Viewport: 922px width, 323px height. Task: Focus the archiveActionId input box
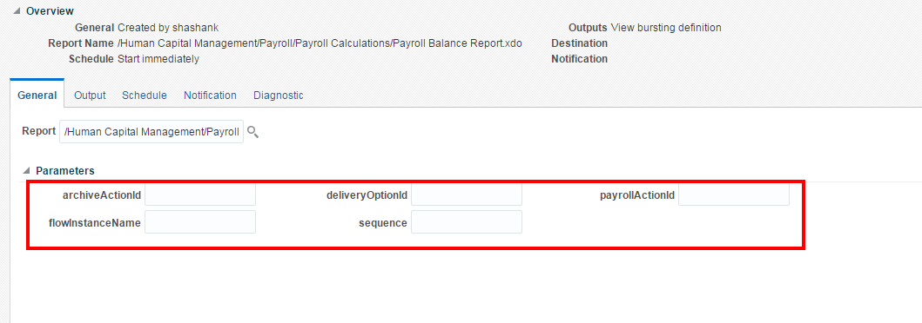[200, 194]
